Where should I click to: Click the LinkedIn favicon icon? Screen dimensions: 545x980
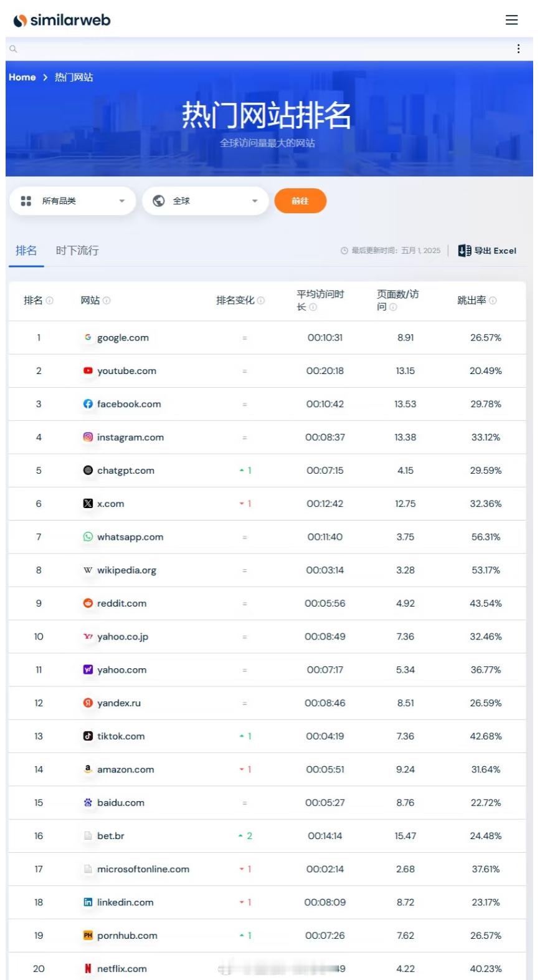click(x=88, y=902)
